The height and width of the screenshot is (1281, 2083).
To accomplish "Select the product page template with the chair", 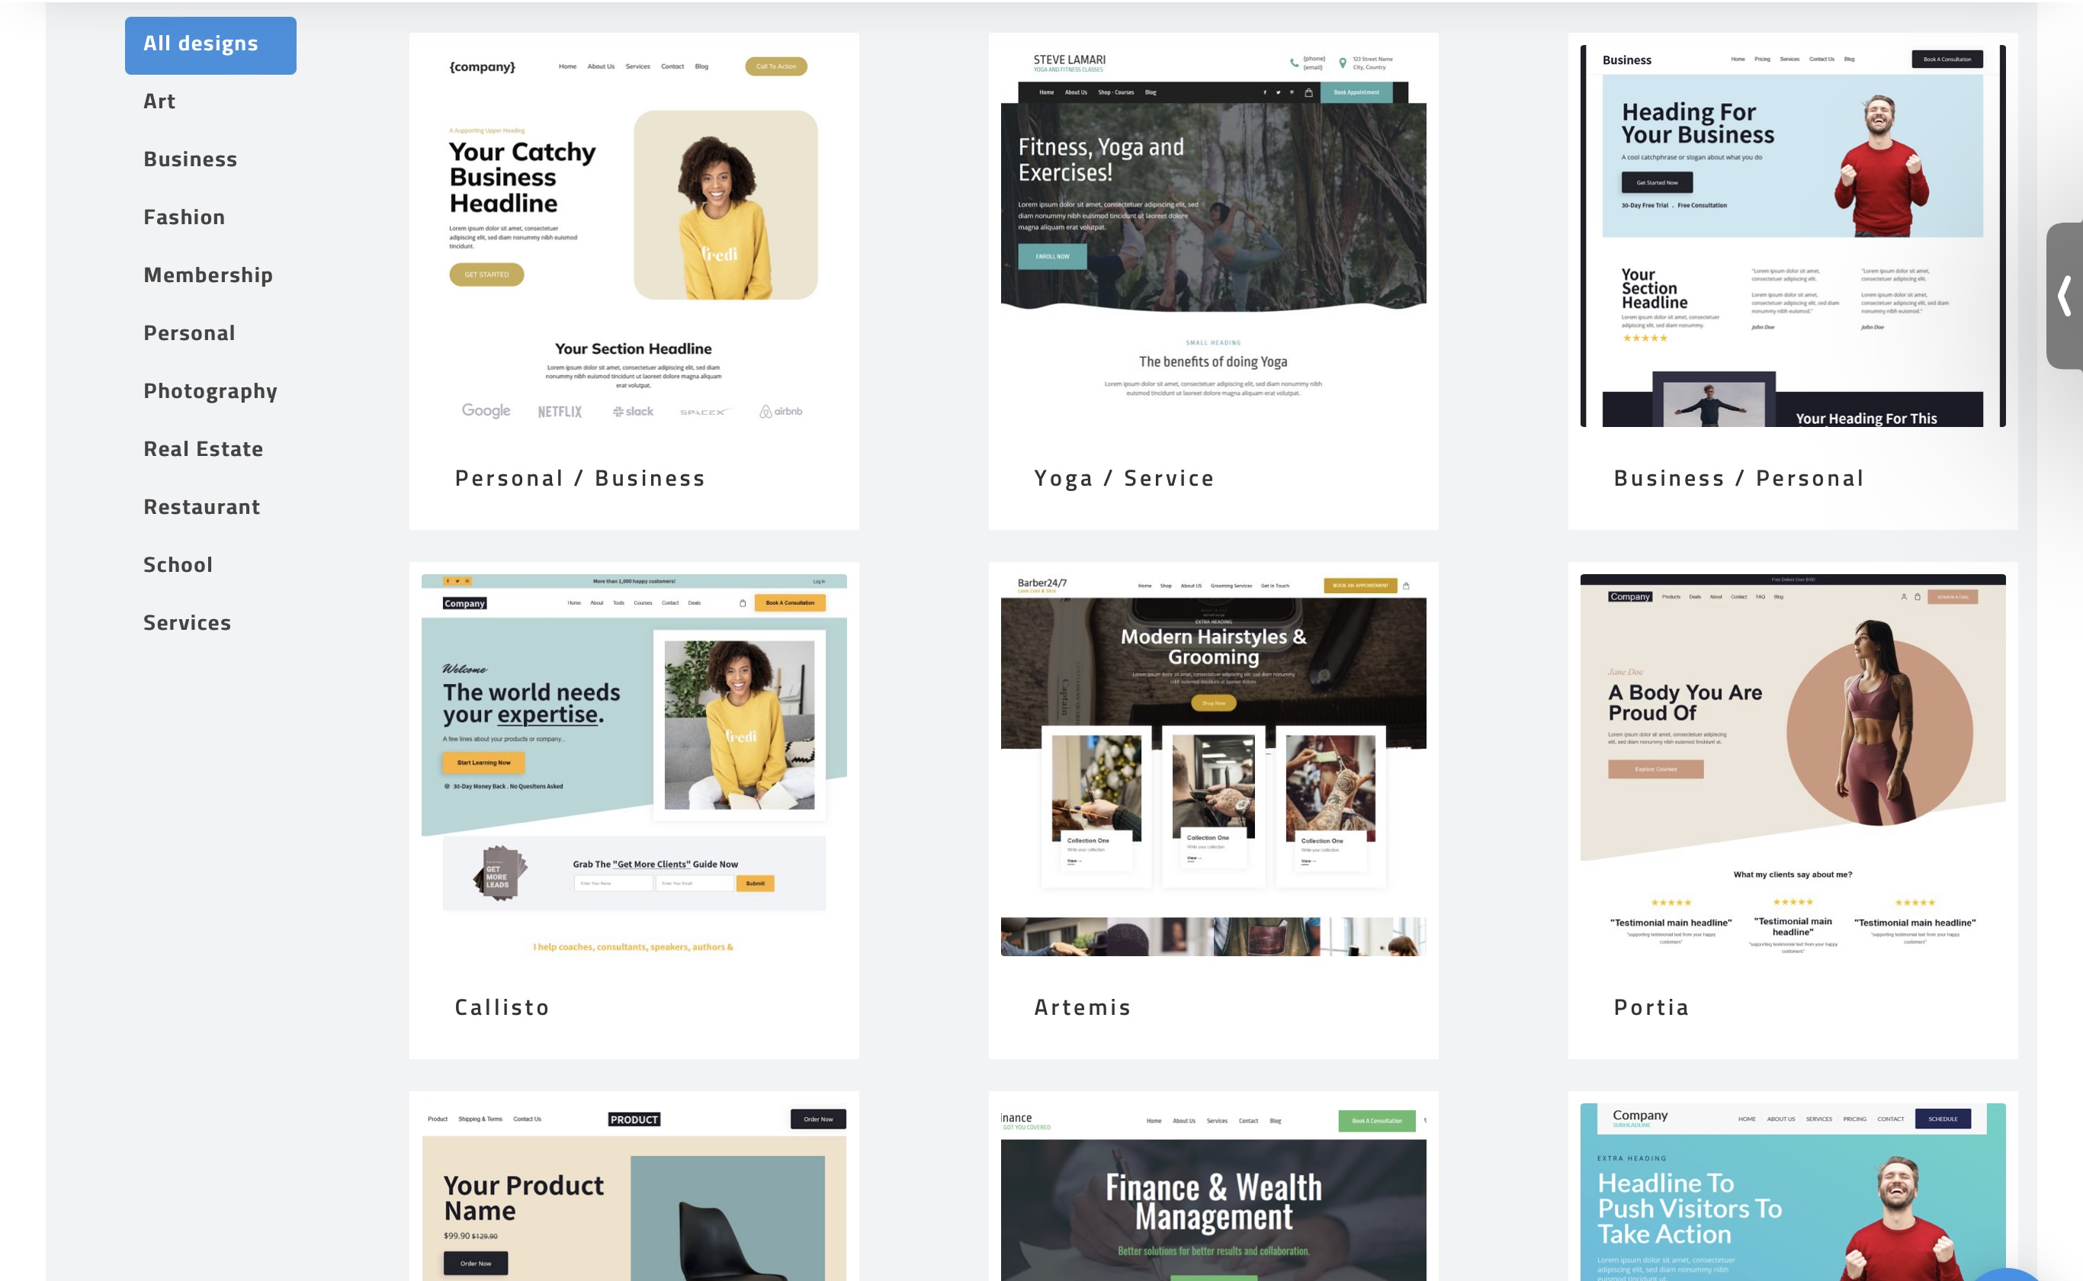I will (x=634, y=1203).
